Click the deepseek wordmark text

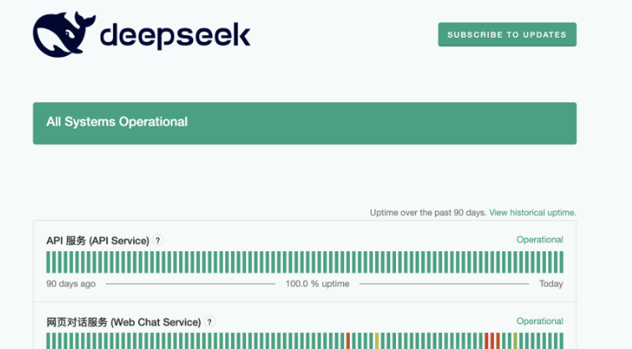(174, 35)
